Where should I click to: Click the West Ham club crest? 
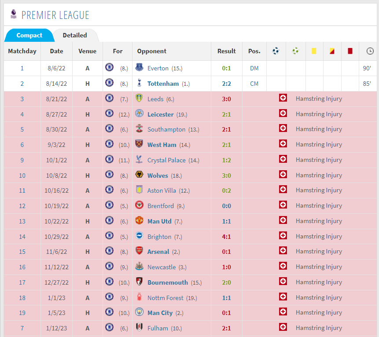pyautogui.click(x=139, y=144)
